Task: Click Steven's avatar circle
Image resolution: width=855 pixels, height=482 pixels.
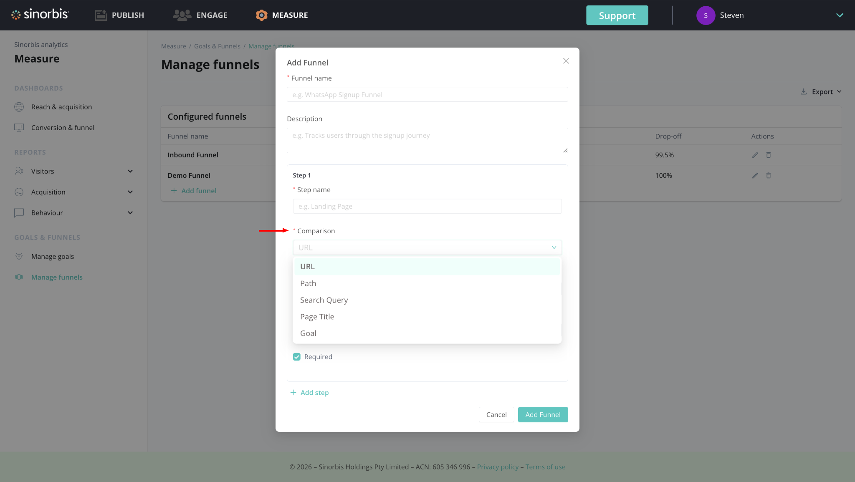Action: (x=706, y=15)
